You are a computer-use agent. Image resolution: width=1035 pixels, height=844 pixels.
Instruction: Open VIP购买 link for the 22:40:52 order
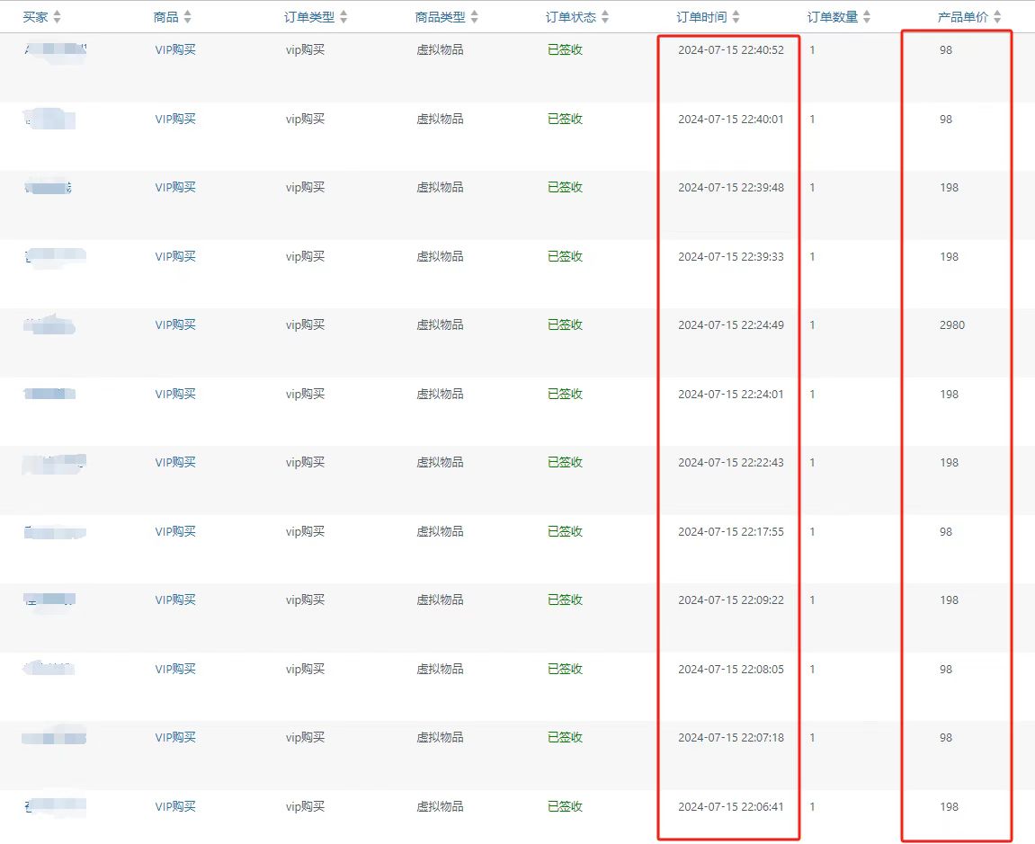tap(174, 50)
